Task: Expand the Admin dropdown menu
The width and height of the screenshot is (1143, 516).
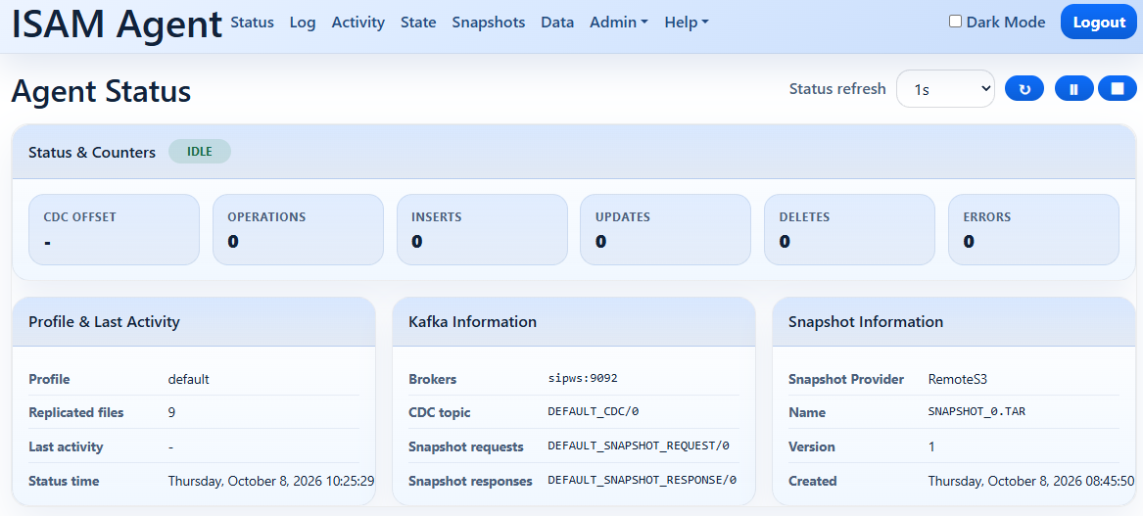Action: (x=619, y=23)
